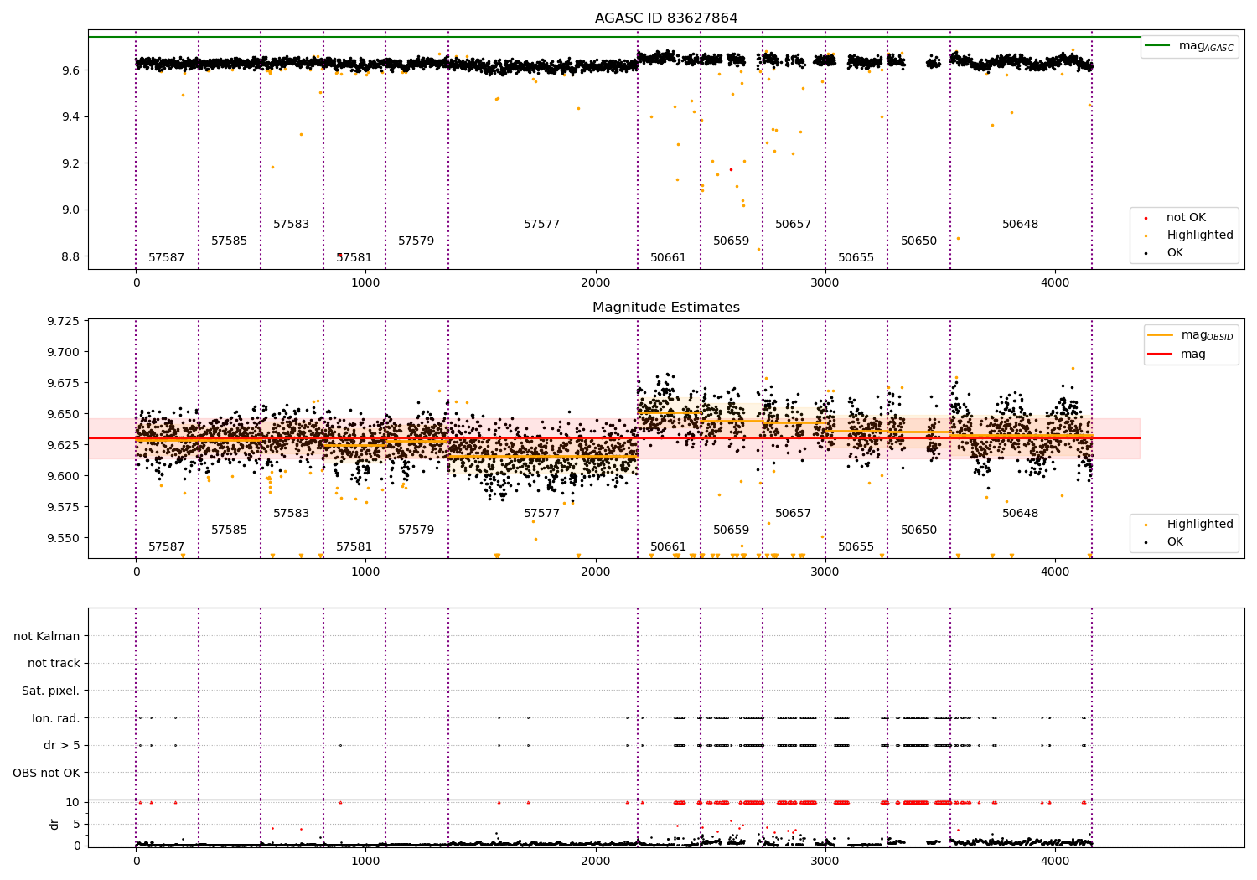Click the 10 tick on the dr axis
The image size is (1257, 880).
tap(74, 802)
